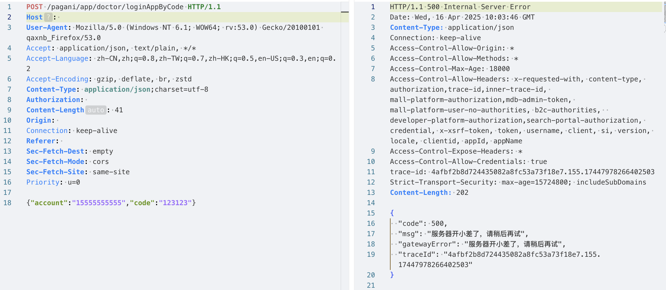Click the request pane scrollbar position marker

345,12
